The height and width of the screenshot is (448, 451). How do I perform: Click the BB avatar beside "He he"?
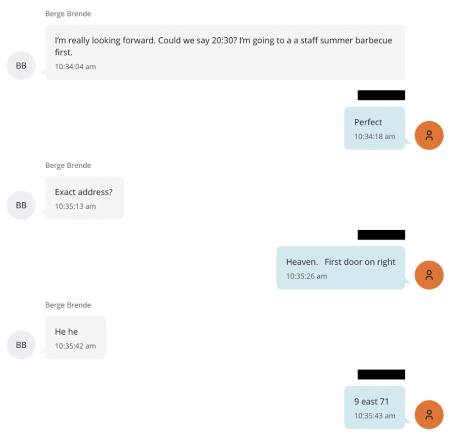coord(21,345)
